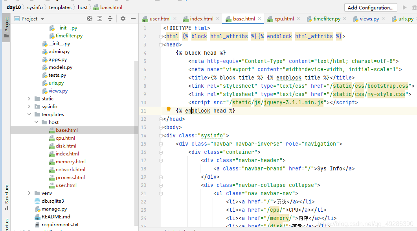Open the Project view dropdown
Screen dimensions: 417x231
[x=42, y=19]
